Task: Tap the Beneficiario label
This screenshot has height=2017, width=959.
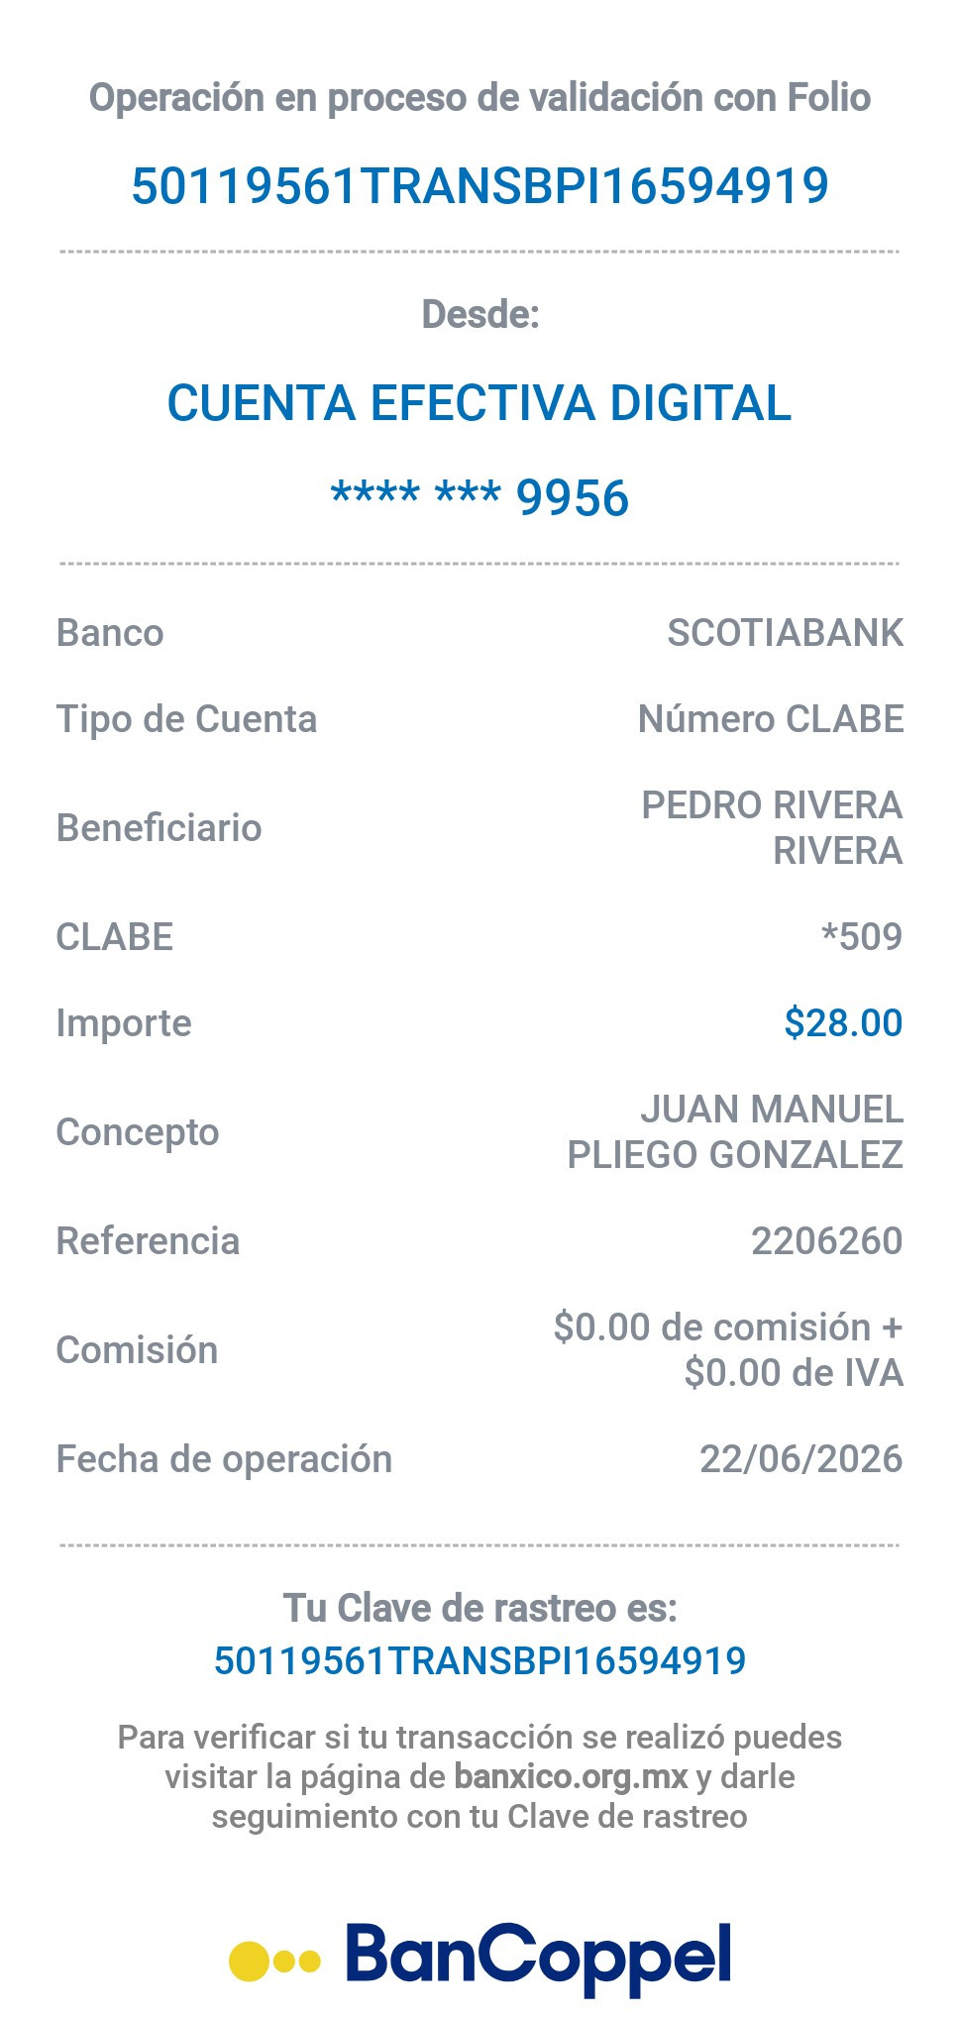Action: [160, 828]
